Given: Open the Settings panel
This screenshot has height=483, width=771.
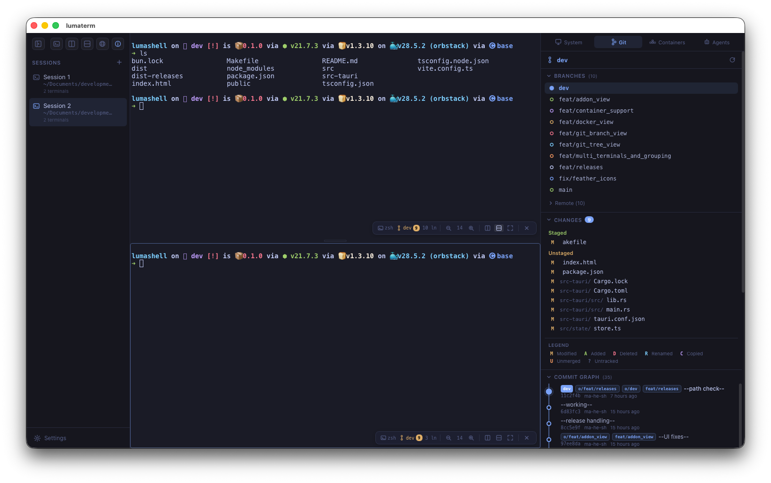Looking at the screenshot, I should 50,438.
